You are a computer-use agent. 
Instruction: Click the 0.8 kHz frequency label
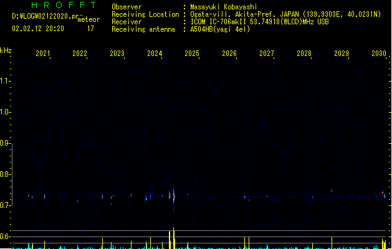point(5,174)
